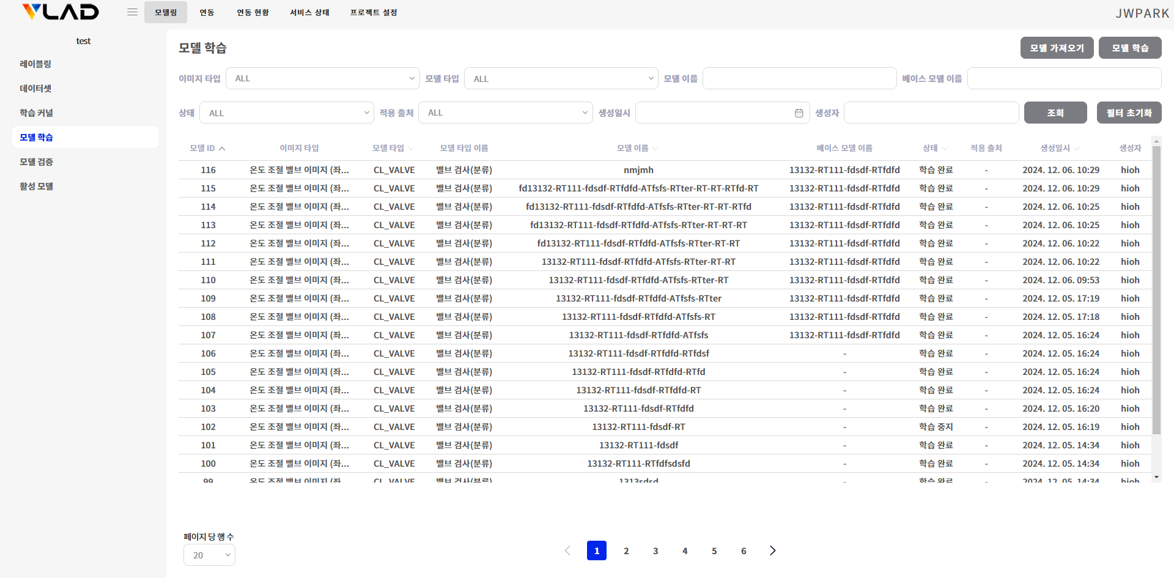Switch to the 연동 tab

point(207,12)
